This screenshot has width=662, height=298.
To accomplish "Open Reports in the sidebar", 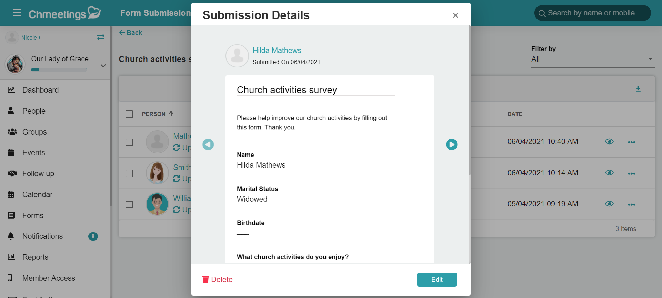I will [x=35, y=257].
